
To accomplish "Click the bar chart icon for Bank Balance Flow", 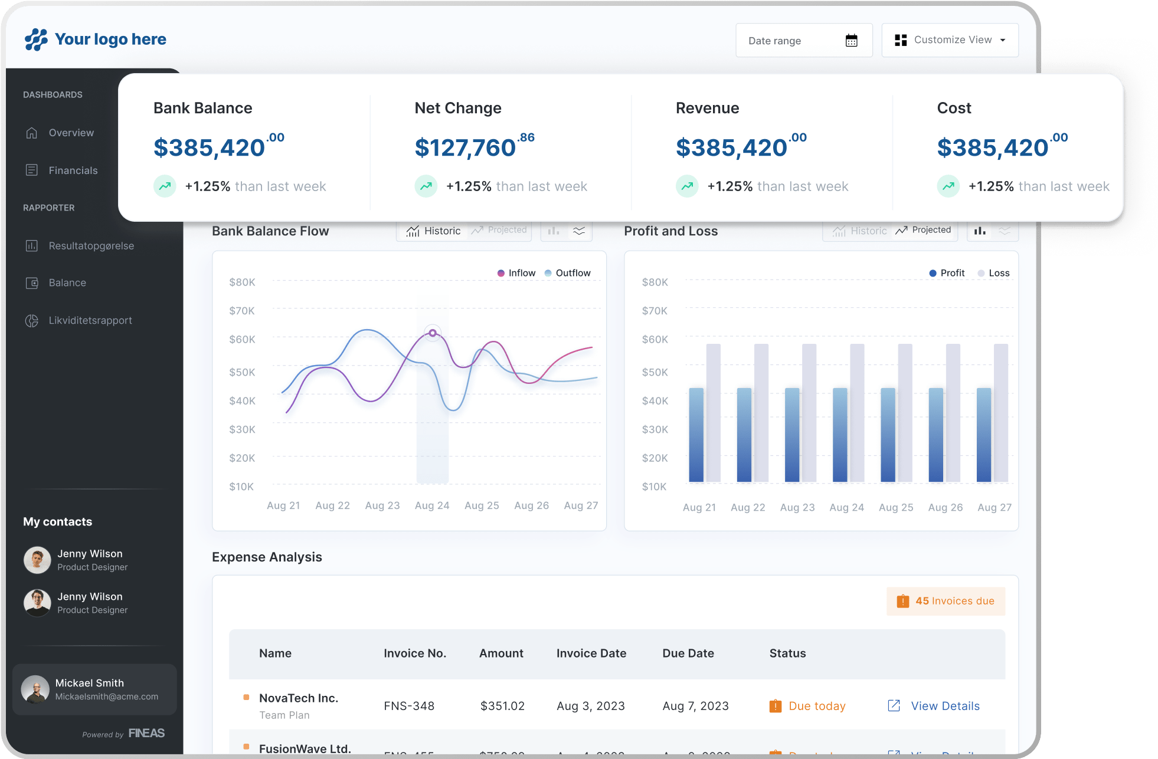I will tap(554, 231).
